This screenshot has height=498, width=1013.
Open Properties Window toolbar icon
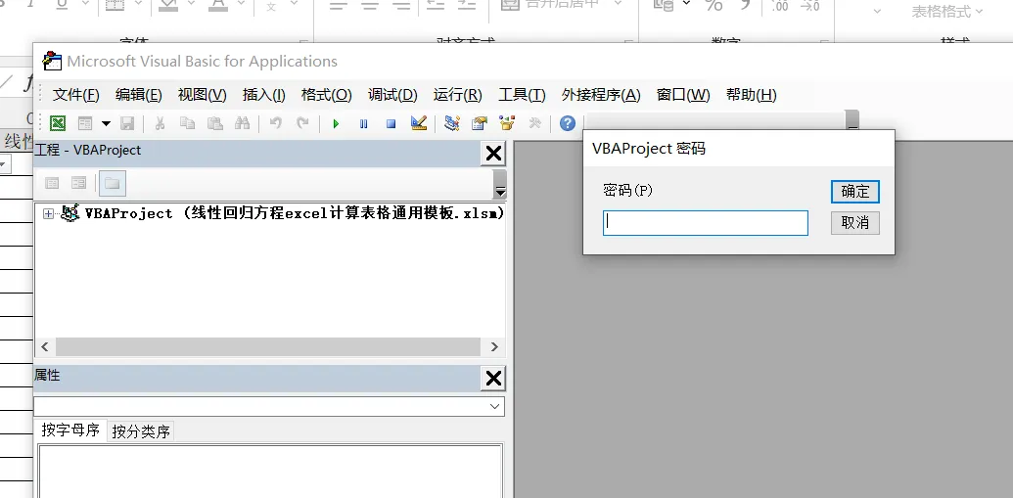click(x=480, y=122)
